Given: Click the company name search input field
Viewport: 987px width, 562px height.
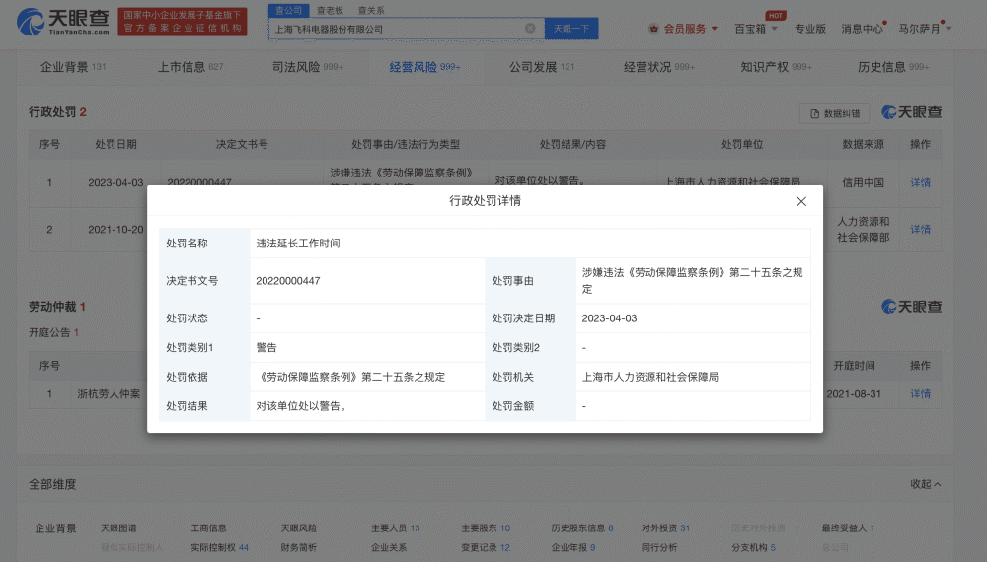Looking at the screenshot, I should [x=395, y=29].
